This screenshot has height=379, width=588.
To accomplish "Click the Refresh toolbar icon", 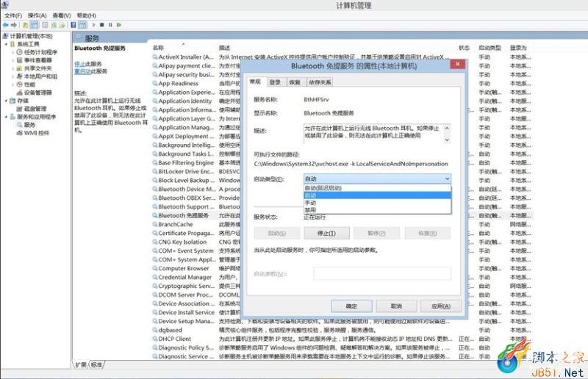I will tap(54, 25).
